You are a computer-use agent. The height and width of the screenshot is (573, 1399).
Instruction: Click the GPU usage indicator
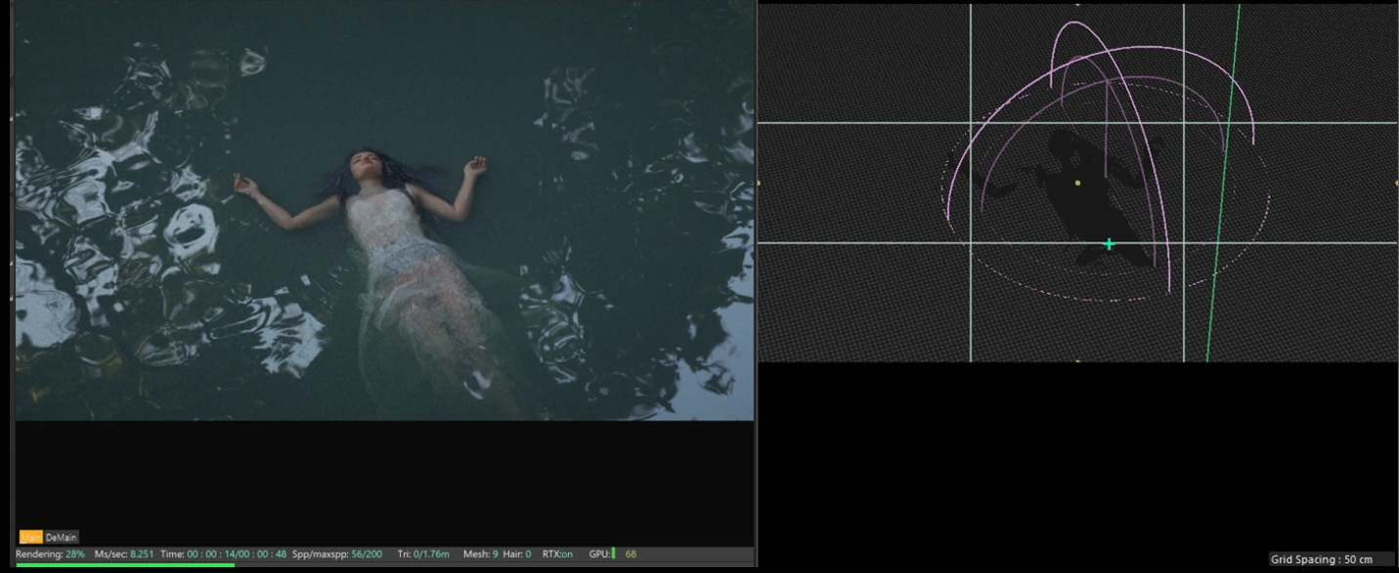(613, 554)
